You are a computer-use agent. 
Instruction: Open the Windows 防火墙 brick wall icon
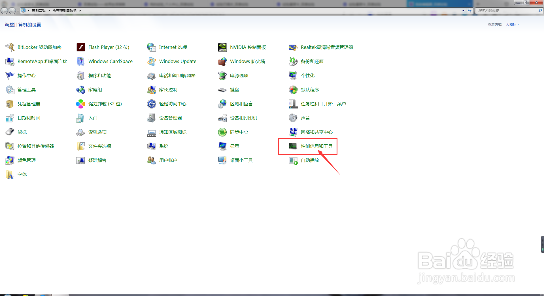point(222,61)
